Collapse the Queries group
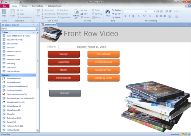191x136 pixels. click(33, 75)
